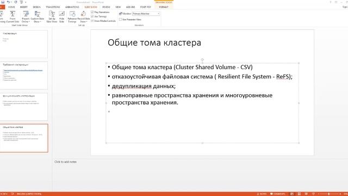
Task: Open touch/mouse mode quick access icon
Action: (x=22, y=2)
